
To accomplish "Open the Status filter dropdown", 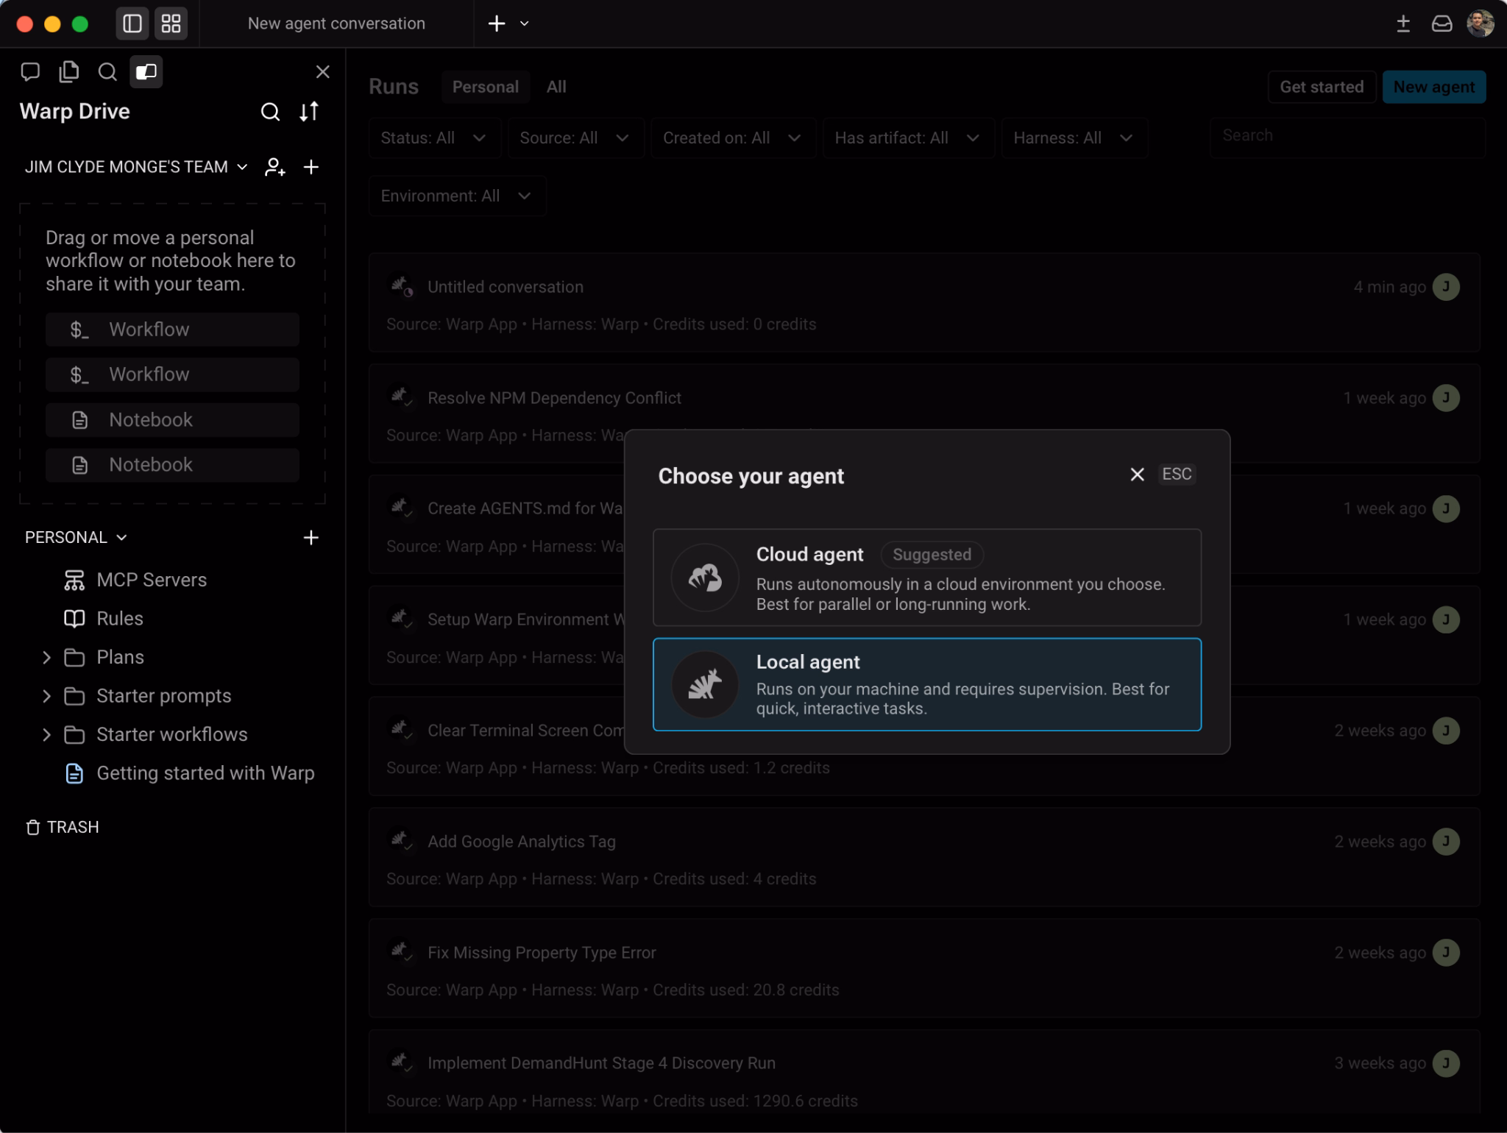I will pos(434,138).
